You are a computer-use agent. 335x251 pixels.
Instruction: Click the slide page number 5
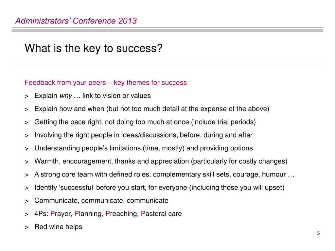coord(318,233)
